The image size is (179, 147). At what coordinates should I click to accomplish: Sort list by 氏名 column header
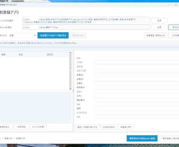pyautogui.click(x=21, y=55)
